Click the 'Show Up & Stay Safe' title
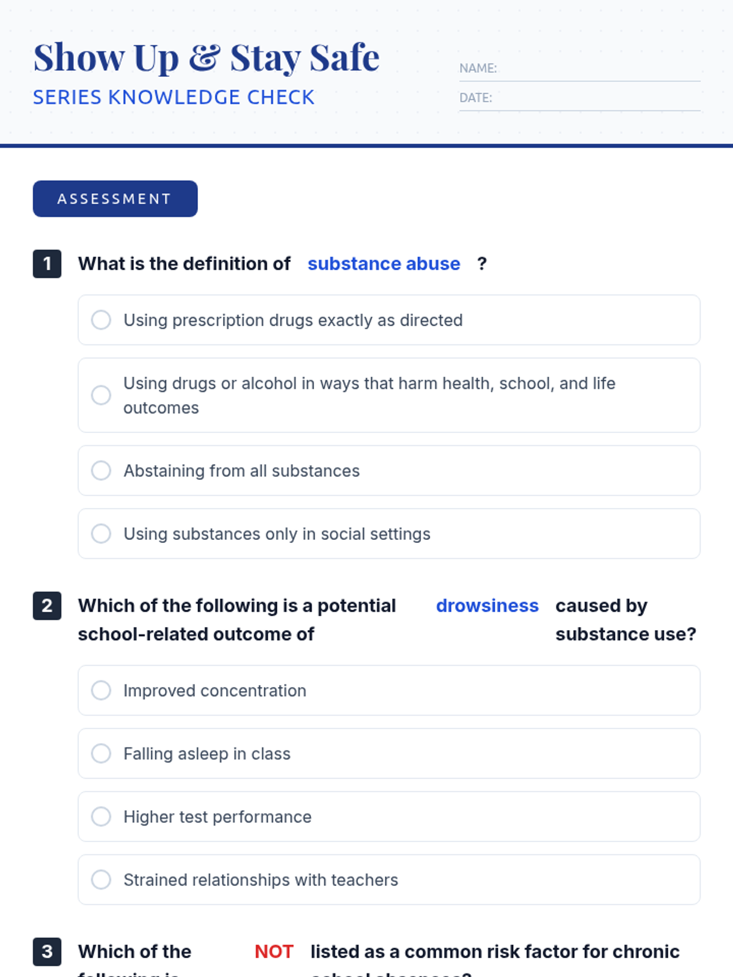 (x=206, y=58)
